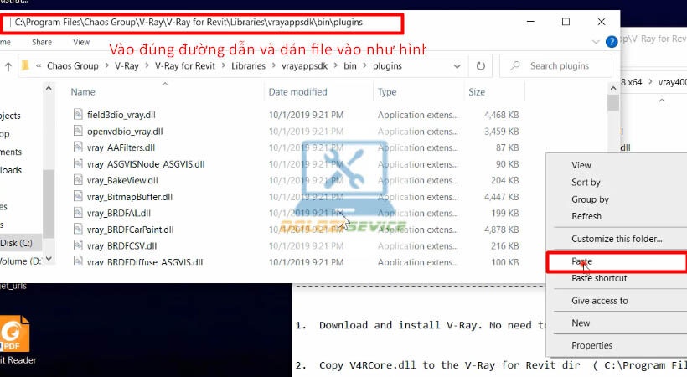Expand the arrow after Libraries breadcrumb
This screenshot has height=377, width=687.
tap(273, 66)
